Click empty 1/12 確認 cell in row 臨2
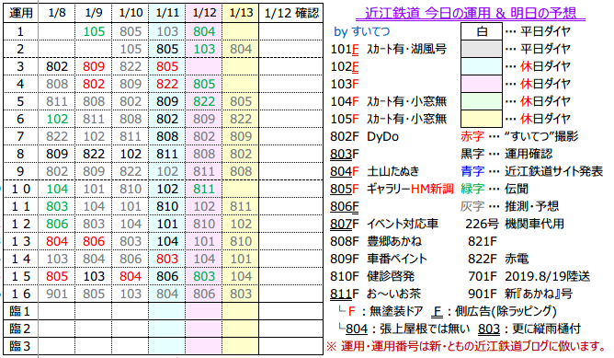The height and width of the screenshot is (358, 614). tap(291, 329)
